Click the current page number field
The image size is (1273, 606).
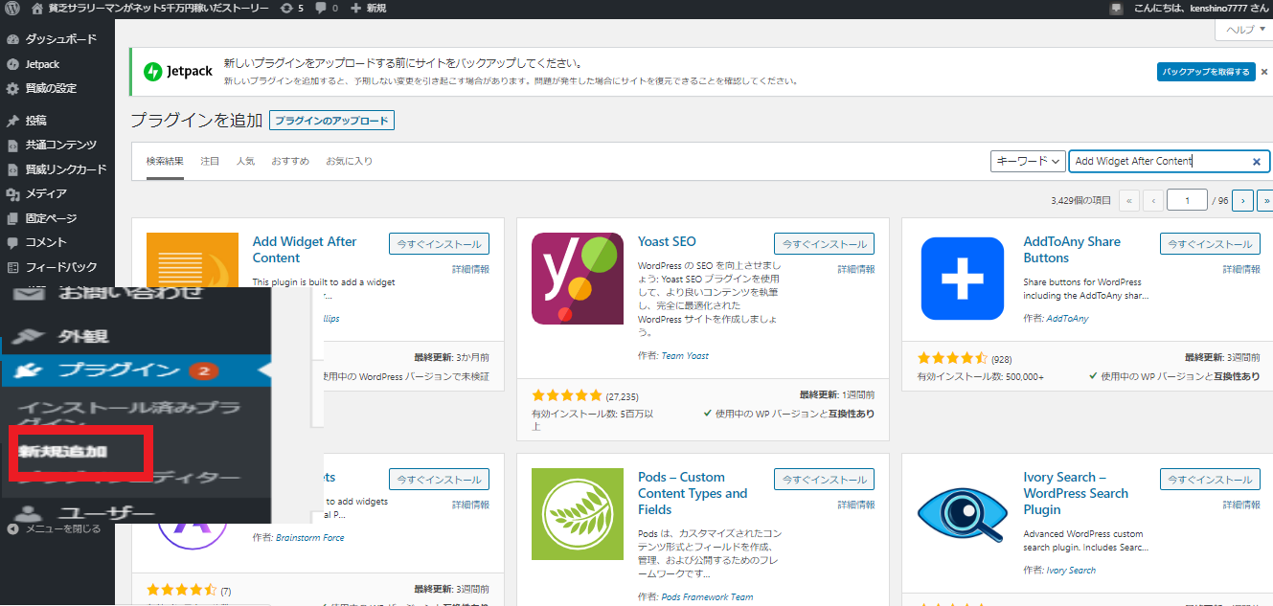[x=1187, y=200]
